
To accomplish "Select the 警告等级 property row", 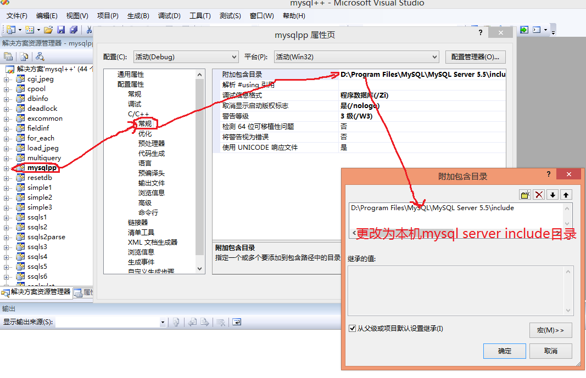I will [x=359, y=116].
